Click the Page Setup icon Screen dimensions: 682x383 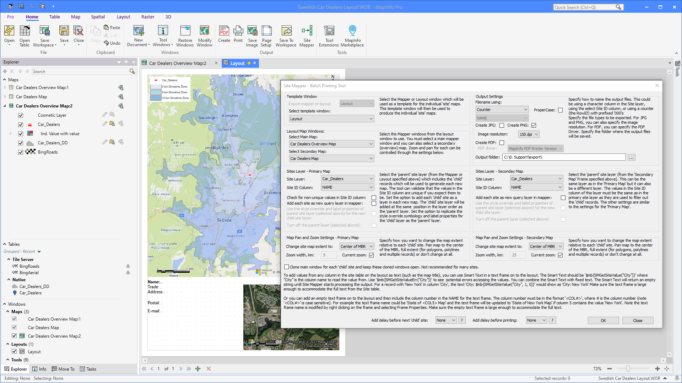coord(266,35)
